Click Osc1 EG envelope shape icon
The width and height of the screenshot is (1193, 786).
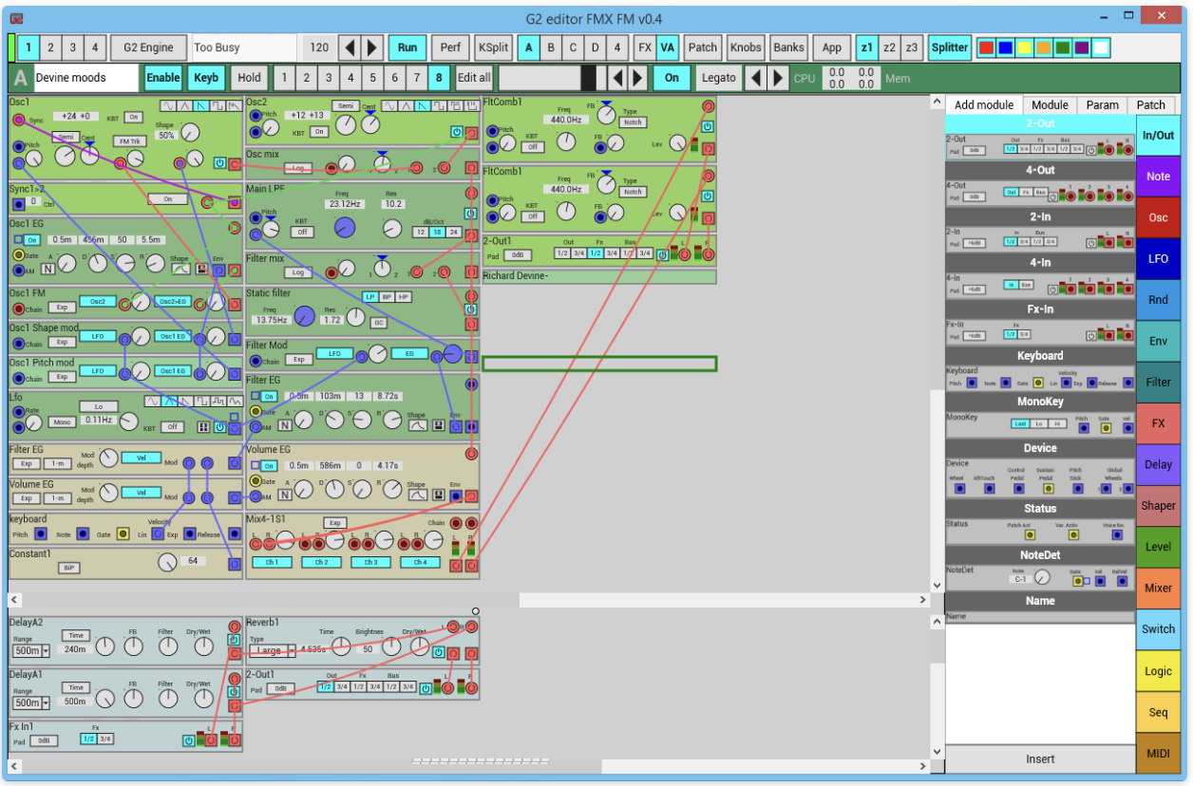[x=180, y=270]
